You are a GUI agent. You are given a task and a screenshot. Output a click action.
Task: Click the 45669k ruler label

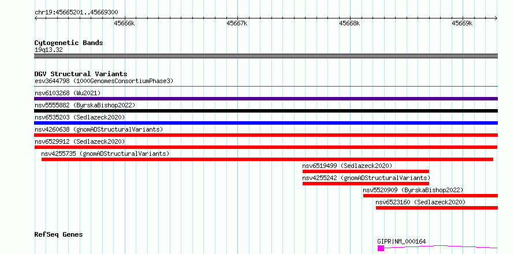coord(462,23)
